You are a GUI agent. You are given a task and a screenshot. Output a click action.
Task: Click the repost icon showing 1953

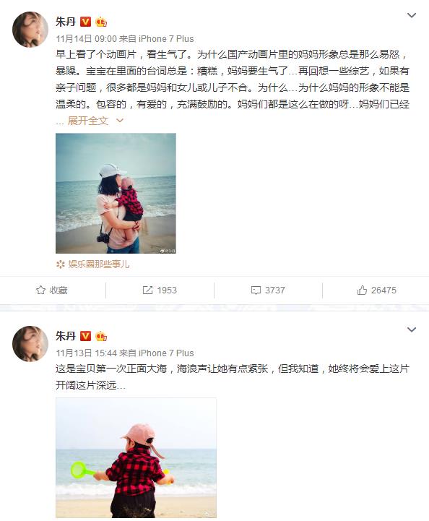click(147, 290)
